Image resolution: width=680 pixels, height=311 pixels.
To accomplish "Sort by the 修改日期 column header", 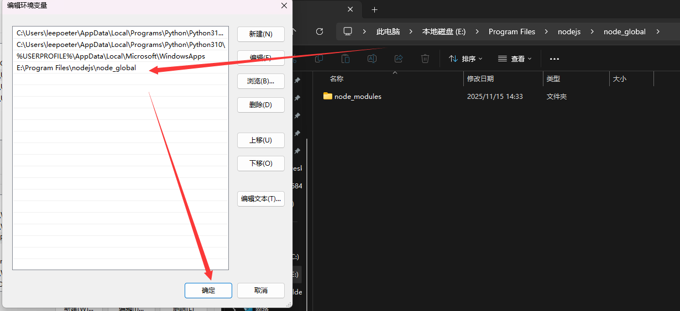I will pyautogui.click(x=480, y=79).
